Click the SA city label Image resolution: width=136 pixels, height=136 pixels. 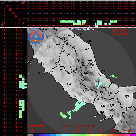tap(111, 116)
